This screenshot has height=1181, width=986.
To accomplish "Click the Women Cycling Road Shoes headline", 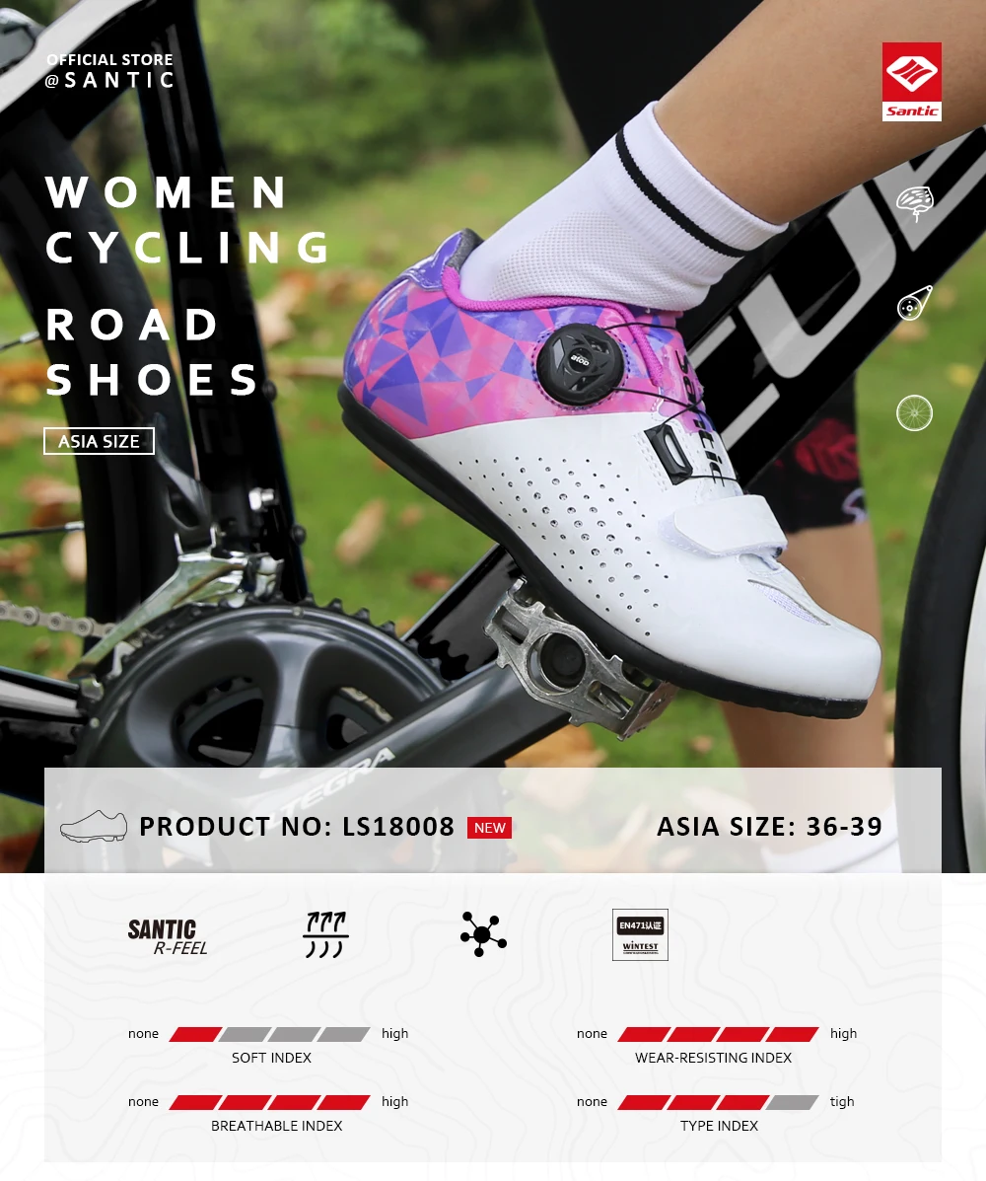I will [x=187, y=285].
